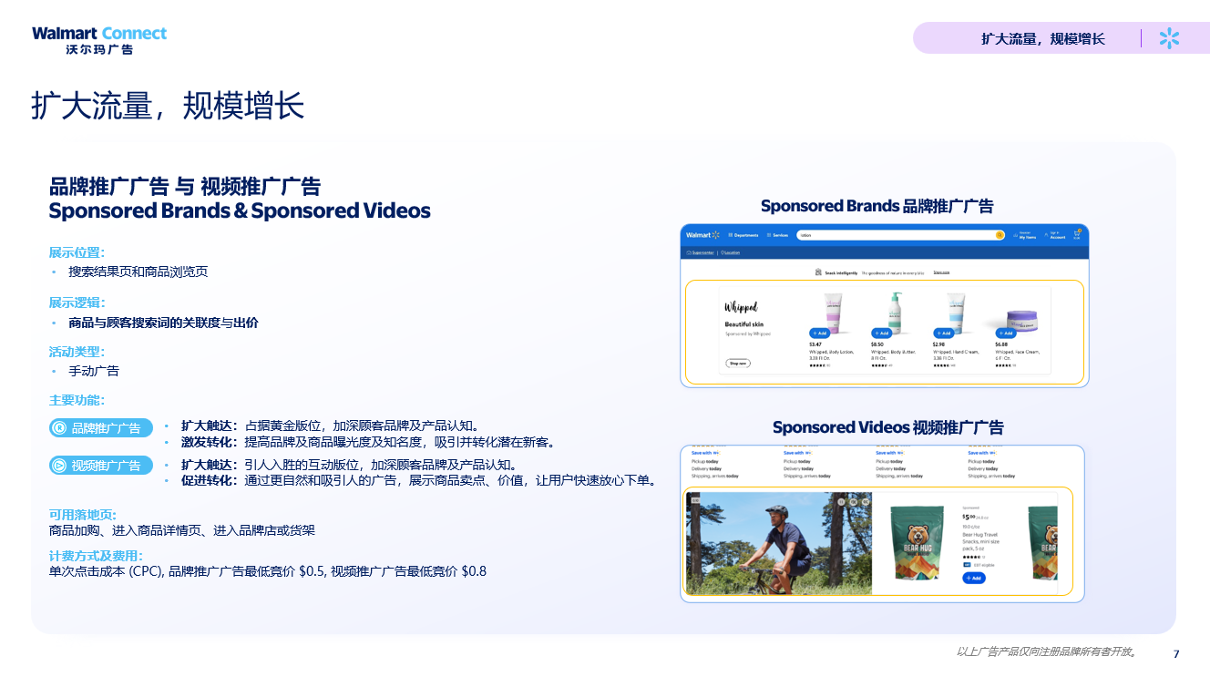The image size is (1210, 677).
Task: Click the text 搜索结果页和商品浏览页
Action: coord(138,272)
